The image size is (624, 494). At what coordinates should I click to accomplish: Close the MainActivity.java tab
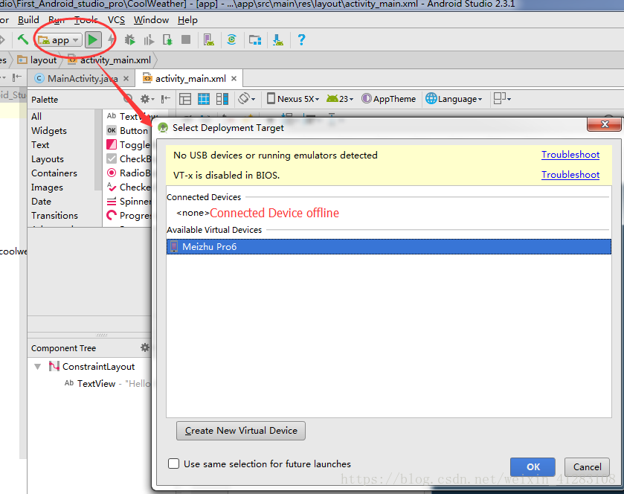[126, 78]
